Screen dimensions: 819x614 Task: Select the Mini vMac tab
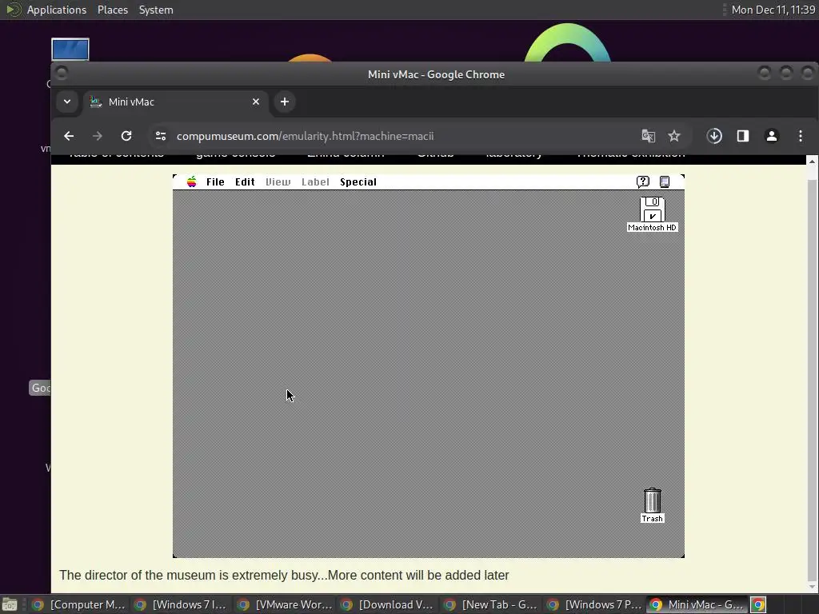(x=175, y=102)
